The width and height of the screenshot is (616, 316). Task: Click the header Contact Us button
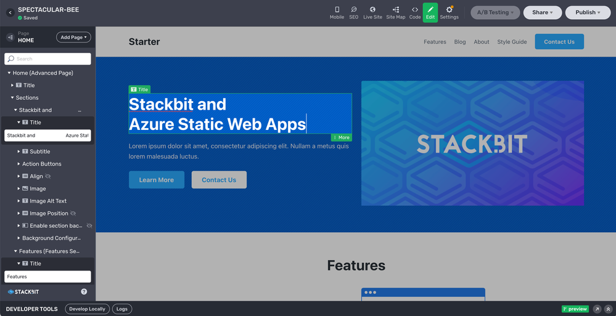(x=559, y=42)
